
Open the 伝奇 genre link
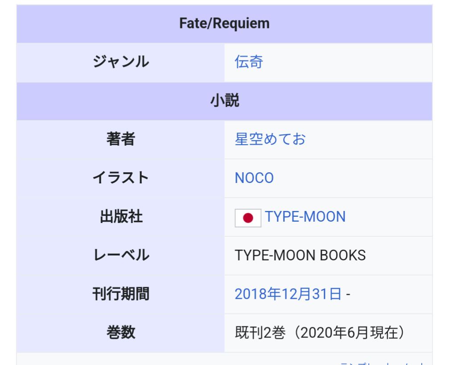[249, 62]
